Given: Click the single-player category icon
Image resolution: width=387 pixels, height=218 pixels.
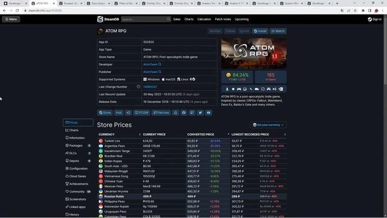Looking at the screenshot, I should click(227, 89).
